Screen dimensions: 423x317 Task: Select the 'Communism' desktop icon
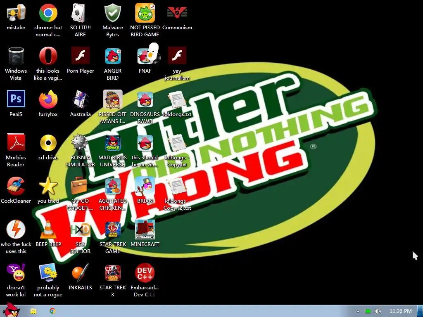tap(177, 13)
